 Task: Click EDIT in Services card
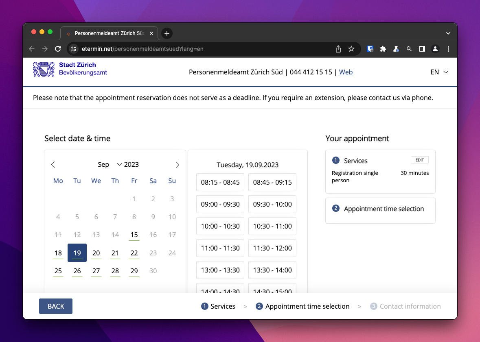pyautogui.click(x=420, y=160)
